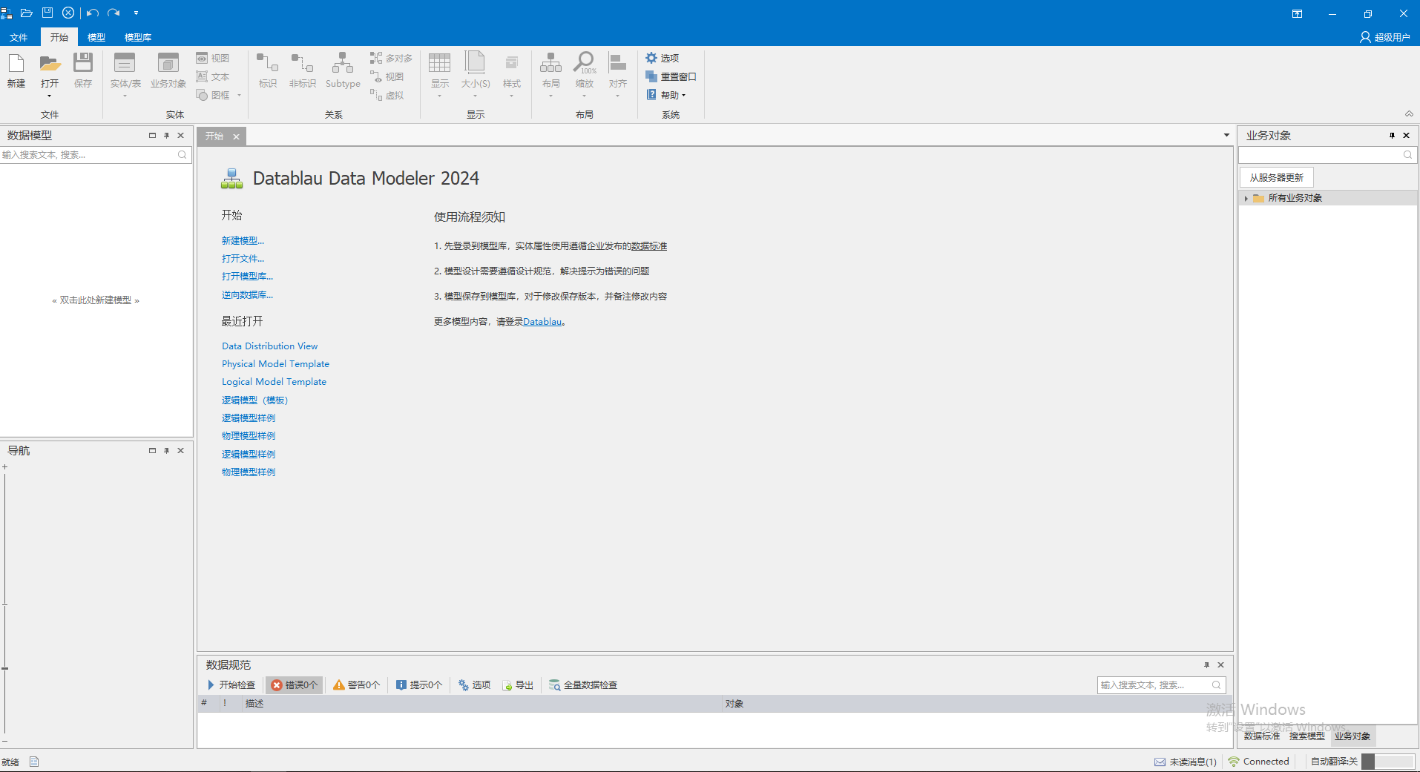1420x772 pixels.
Task: Toggle pin on 导航 panel
Action: pyautogui.click(x=166, y=451)
